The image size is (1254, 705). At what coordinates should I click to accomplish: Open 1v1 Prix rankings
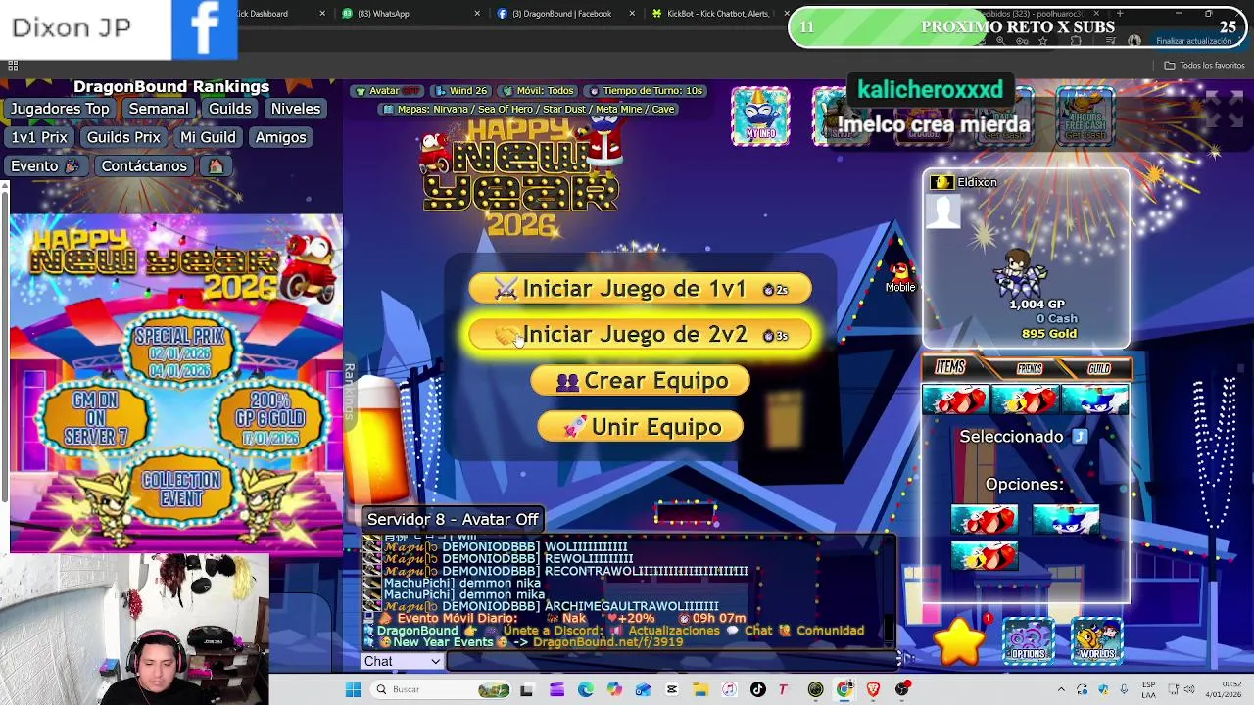coord(39,137)
